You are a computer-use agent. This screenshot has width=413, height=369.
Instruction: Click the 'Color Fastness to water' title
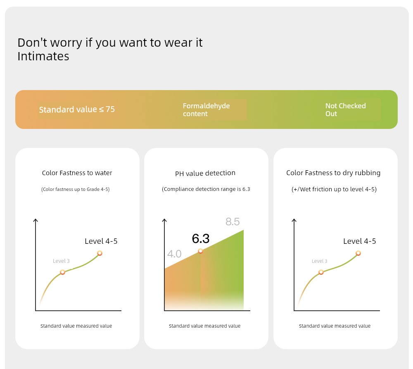[x=77, y=173]
